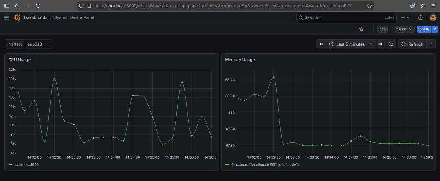
Task: Bookmark this page with the star
Action: click(369, 6)
